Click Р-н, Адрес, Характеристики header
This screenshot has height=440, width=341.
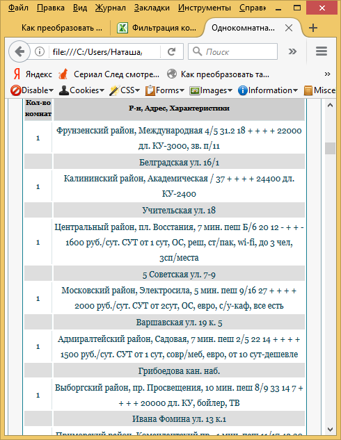pos(180,108)
